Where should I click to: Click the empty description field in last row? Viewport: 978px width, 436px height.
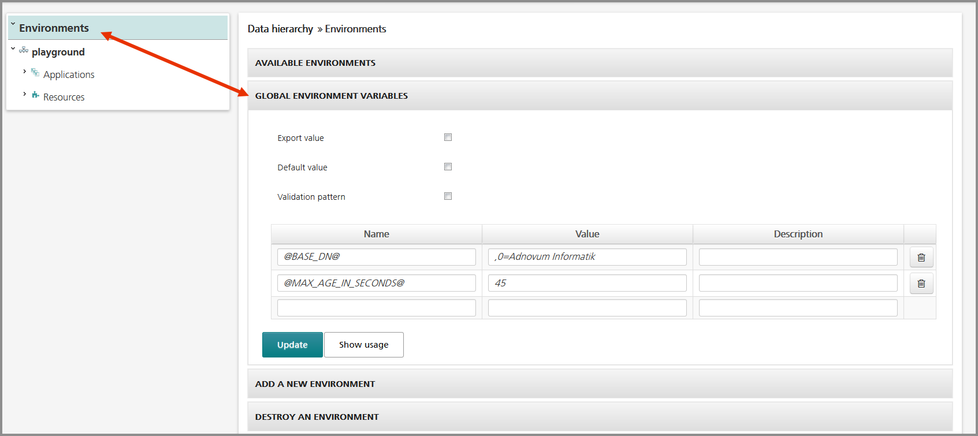798,308
